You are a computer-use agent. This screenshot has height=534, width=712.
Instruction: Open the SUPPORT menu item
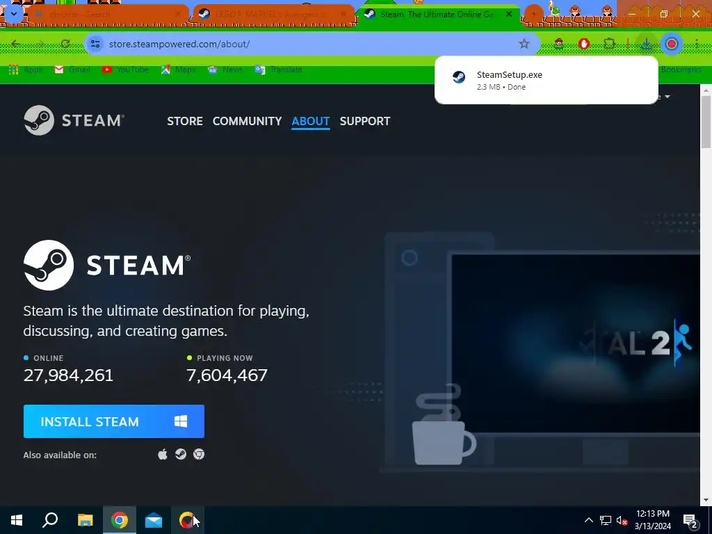(364, 121)
